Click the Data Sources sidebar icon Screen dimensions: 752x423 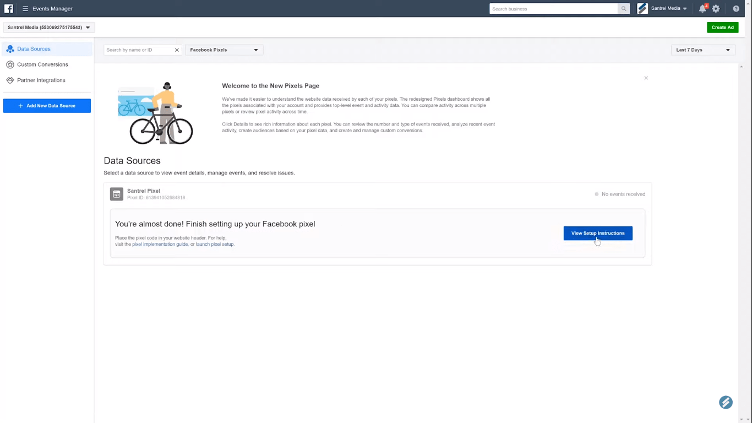(10, 49)
